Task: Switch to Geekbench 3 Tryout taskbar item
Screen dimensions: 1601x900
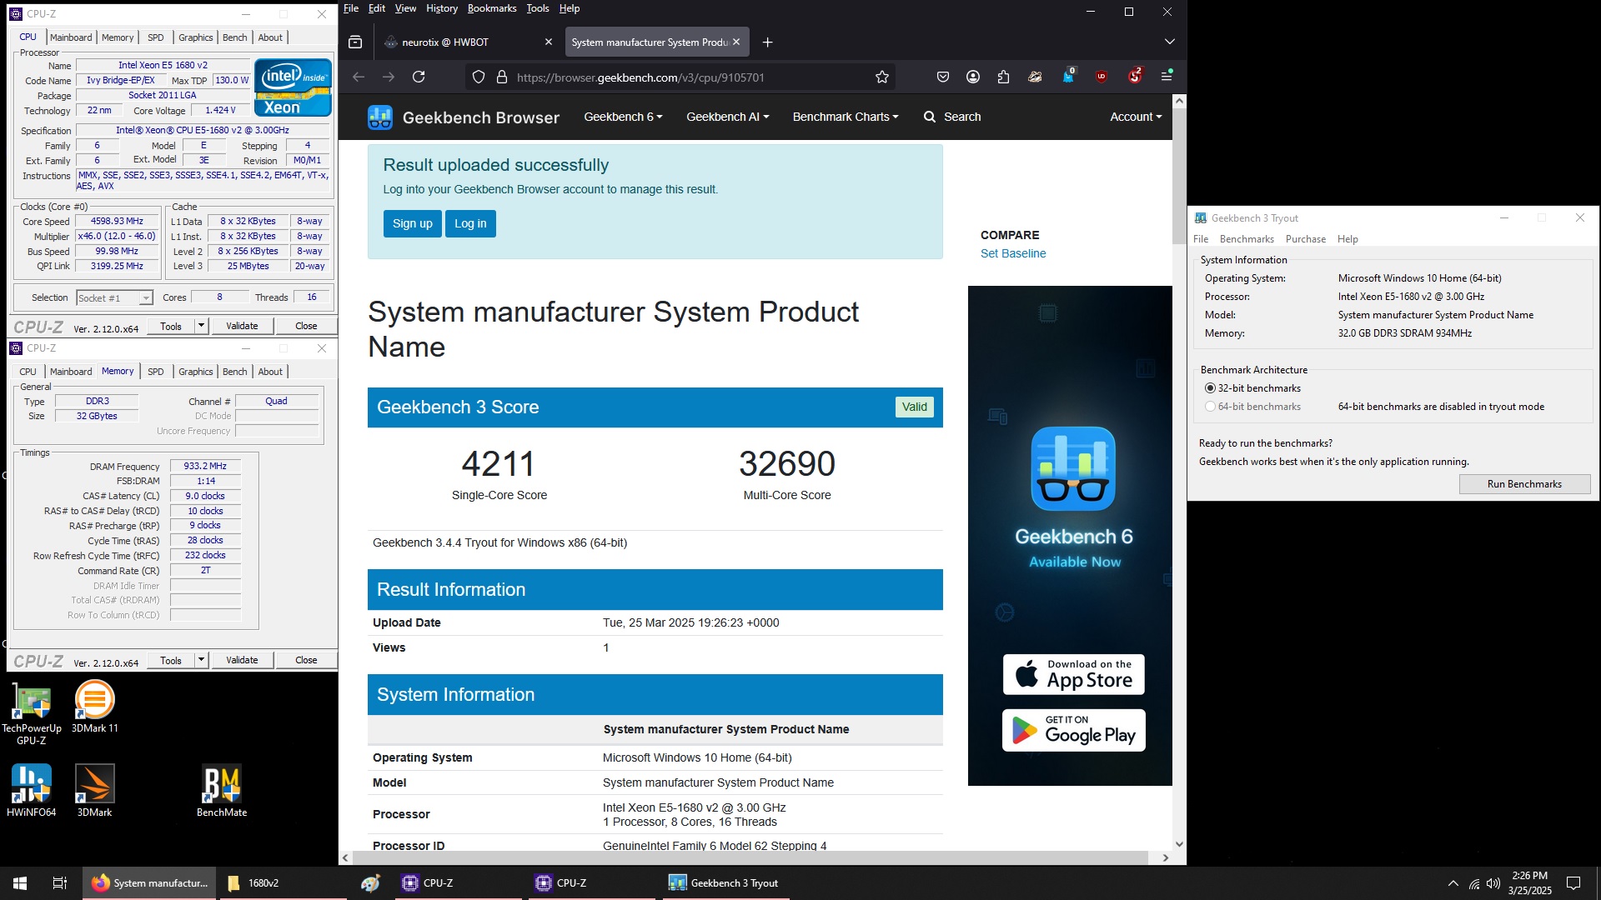Action: pyautogui.click(x=725, y=883)
